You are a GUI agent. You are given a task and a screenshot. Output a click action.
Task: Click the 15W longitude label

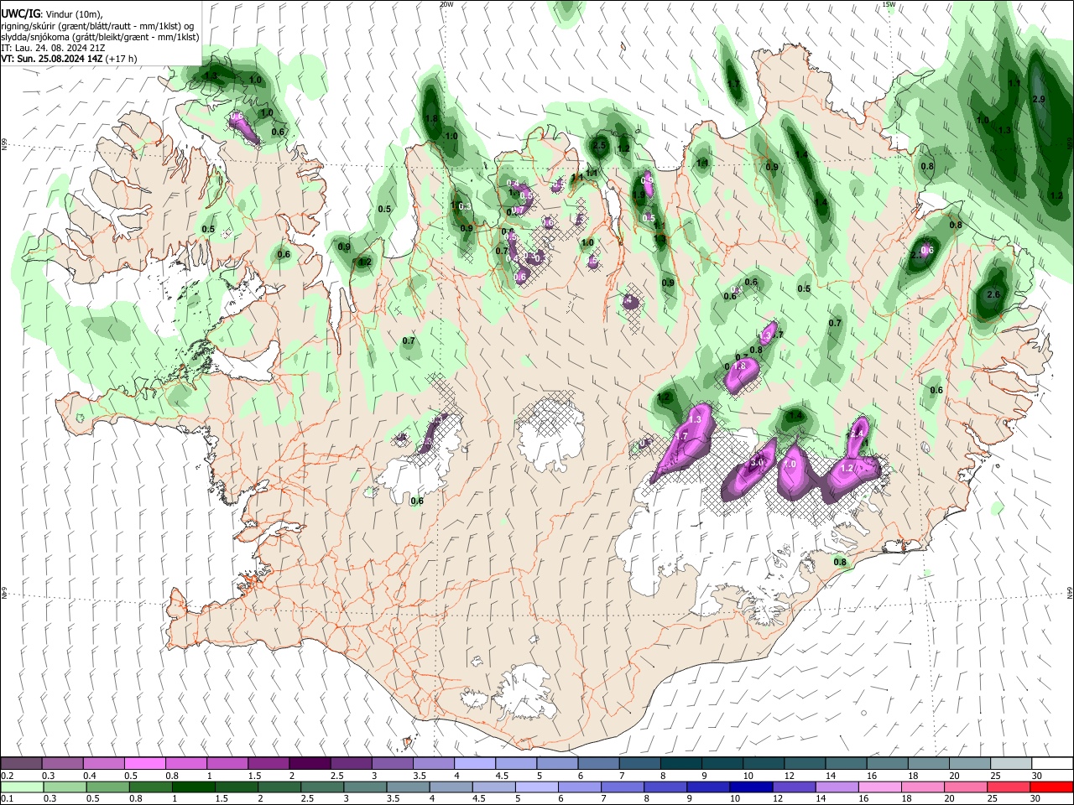click(889, 4)
